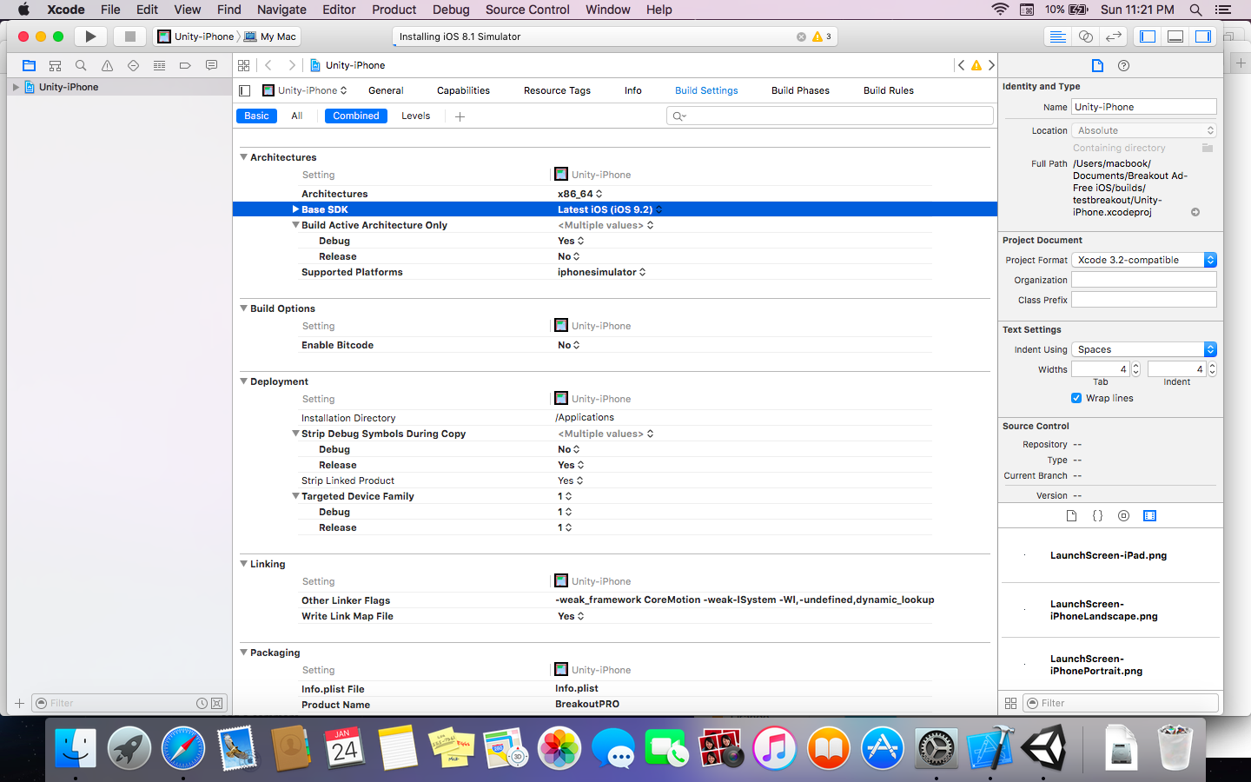Screen dimensions: 1251x782
Task: Select the Assistant editor icon
Action: point(1085,36)
